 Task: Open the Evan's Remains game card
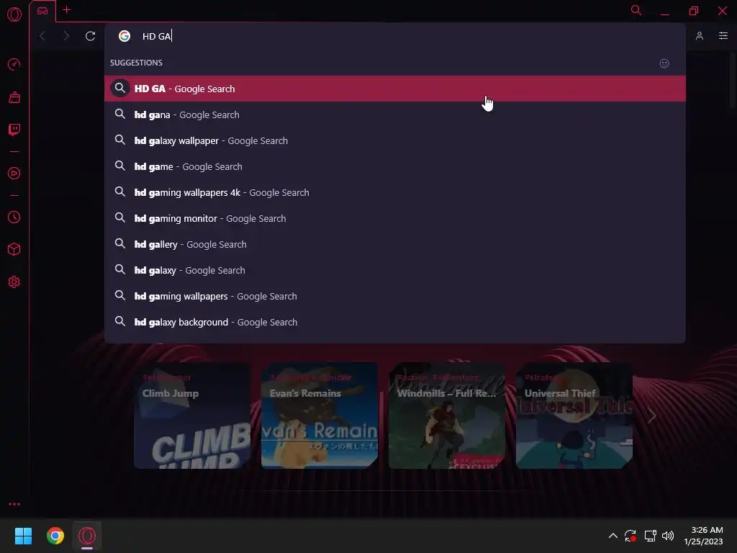coord(319,415)
